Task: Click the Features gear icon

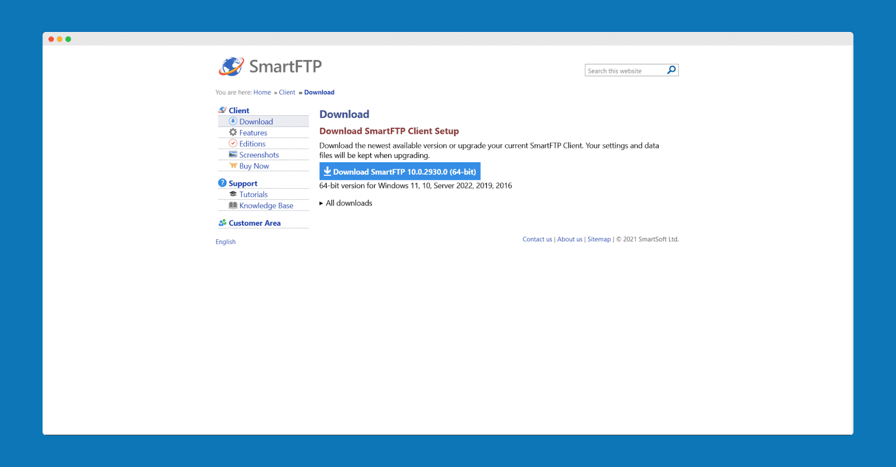Action: [233, 132]
